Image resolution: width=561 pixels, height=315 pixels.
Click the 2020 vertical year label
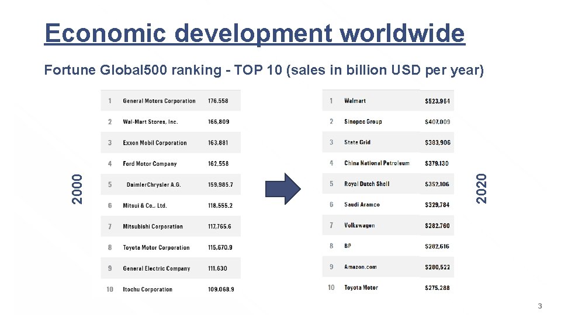click(x=481, y=188)
